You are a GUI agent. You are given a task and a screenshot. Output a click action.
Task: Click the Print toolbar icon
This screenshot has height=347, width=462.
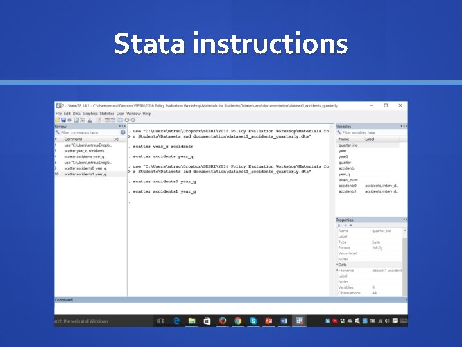[69, 120]
